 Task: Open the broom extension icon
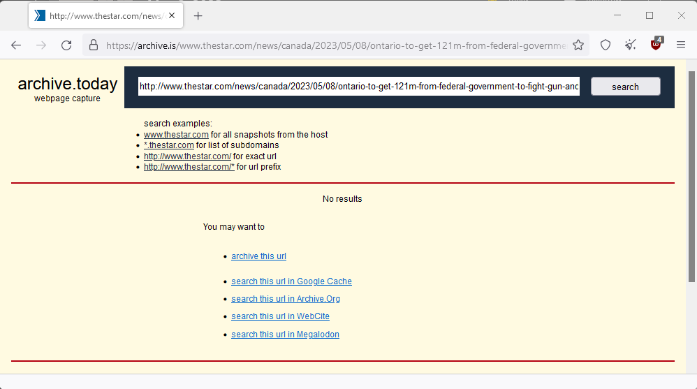pos(631,45)
